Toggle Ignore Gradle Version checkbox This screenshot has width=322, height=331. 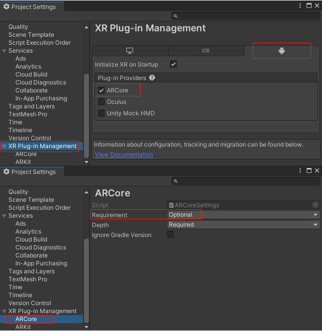(170, 235)
